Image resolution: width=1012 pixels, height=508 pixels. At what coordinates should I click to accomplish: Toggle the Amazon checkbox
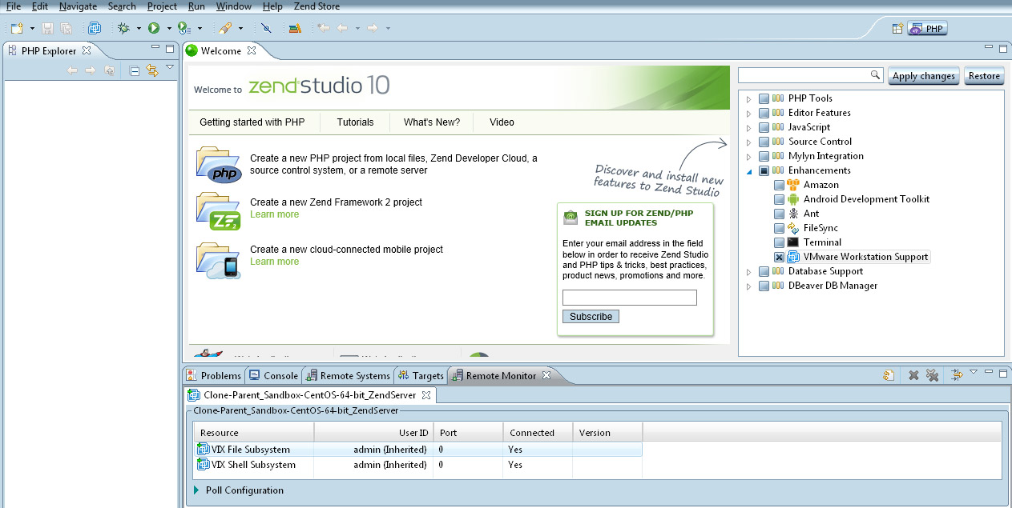779,186
